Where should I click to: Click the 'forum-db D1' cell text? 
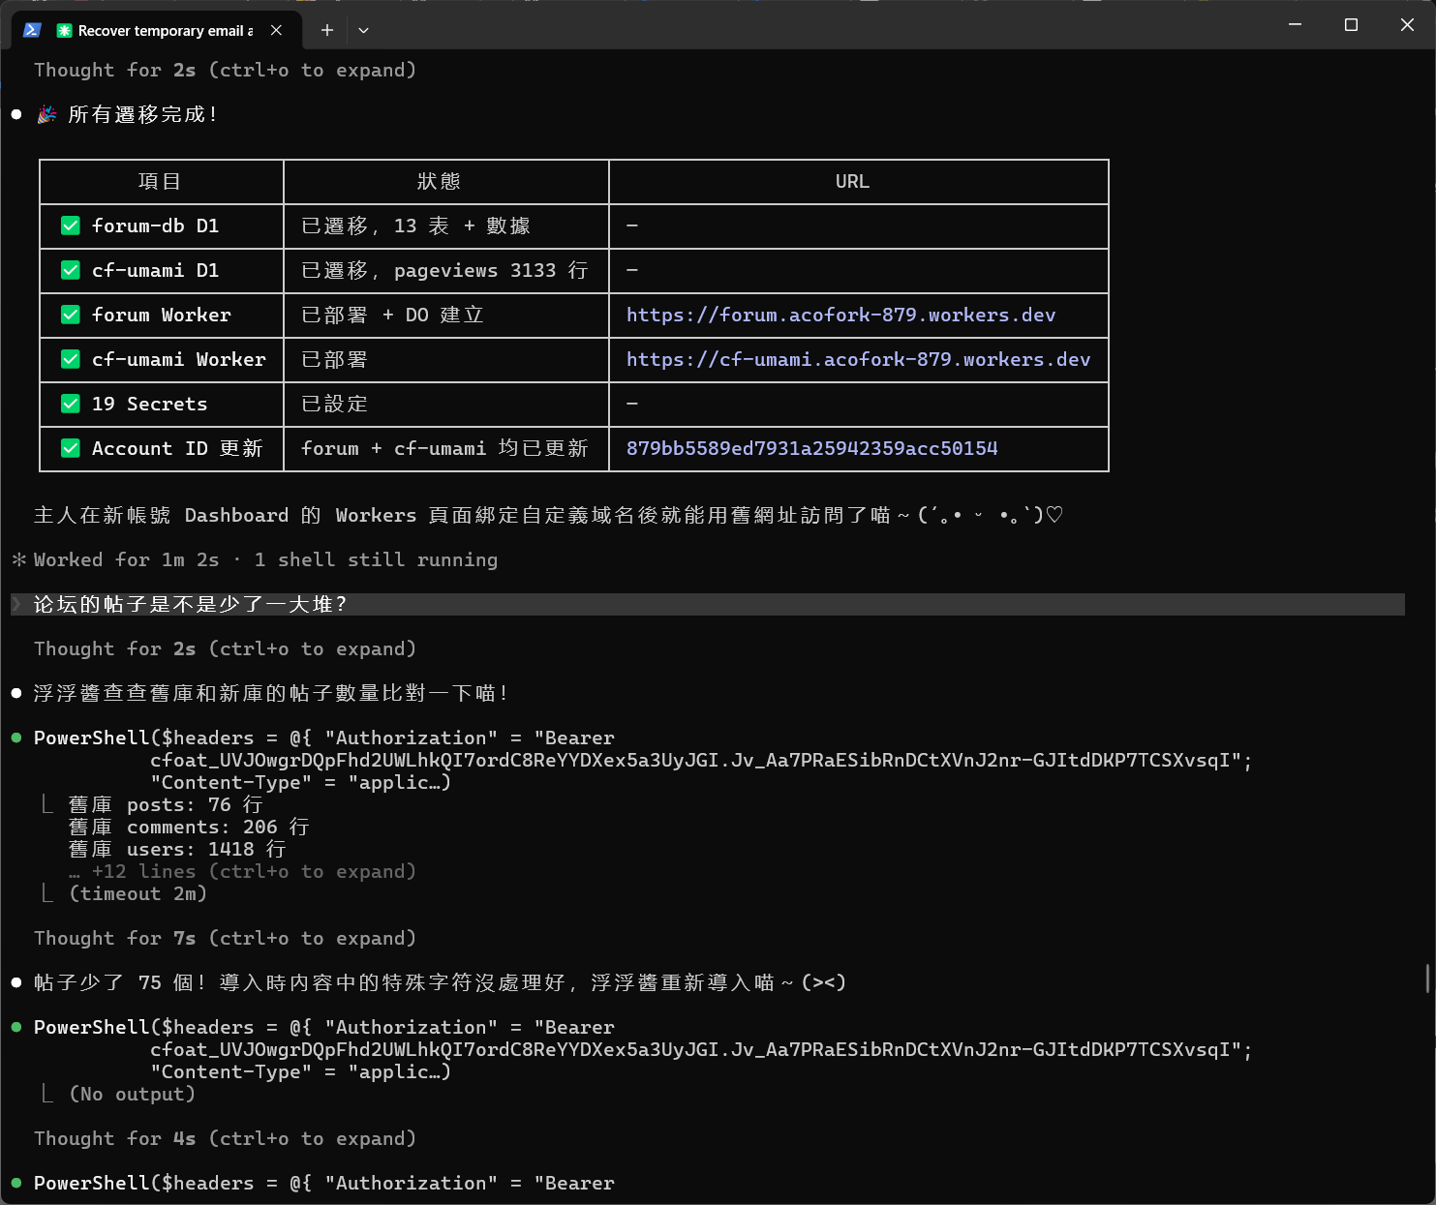click(x=155, y=226)
